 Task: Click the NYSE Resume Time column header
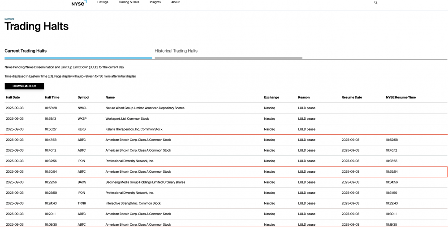coord(401,97)
